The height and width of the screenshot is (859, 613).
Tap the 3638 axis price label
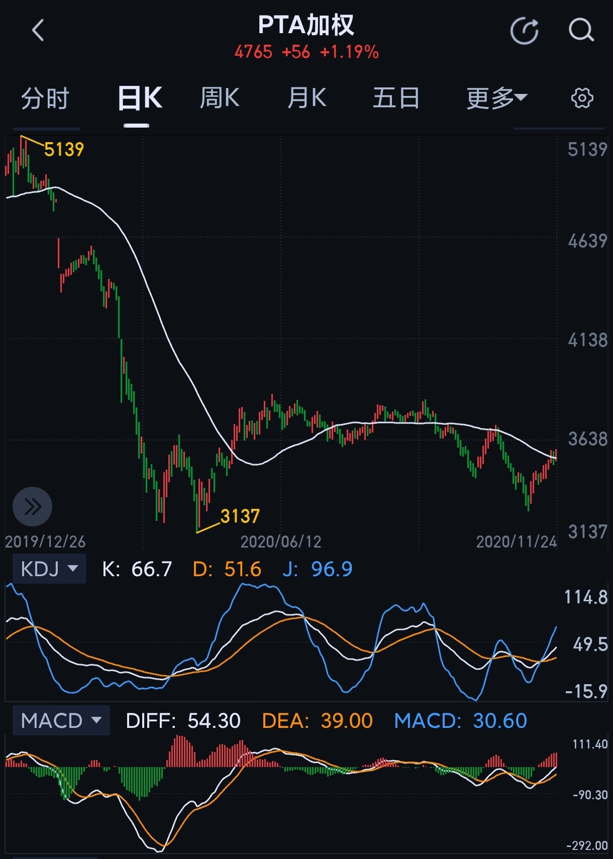click(x=587, y=439)
